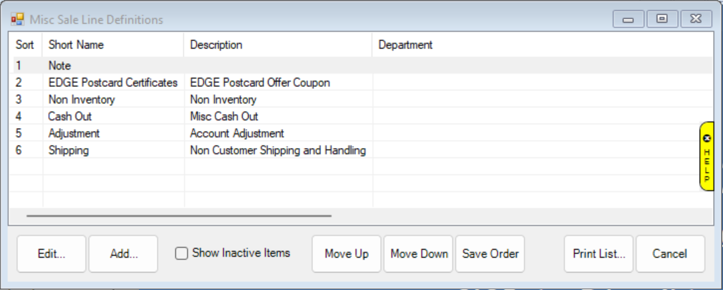Save the current sort order

click(x=490, y=254)
